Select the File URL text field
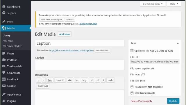The height and width of the screenshot is (105, 186). point(155,62)
